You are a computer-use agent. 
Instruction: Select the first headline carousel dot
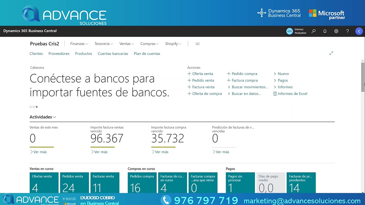pyautogui.click(x=31, y=107)
